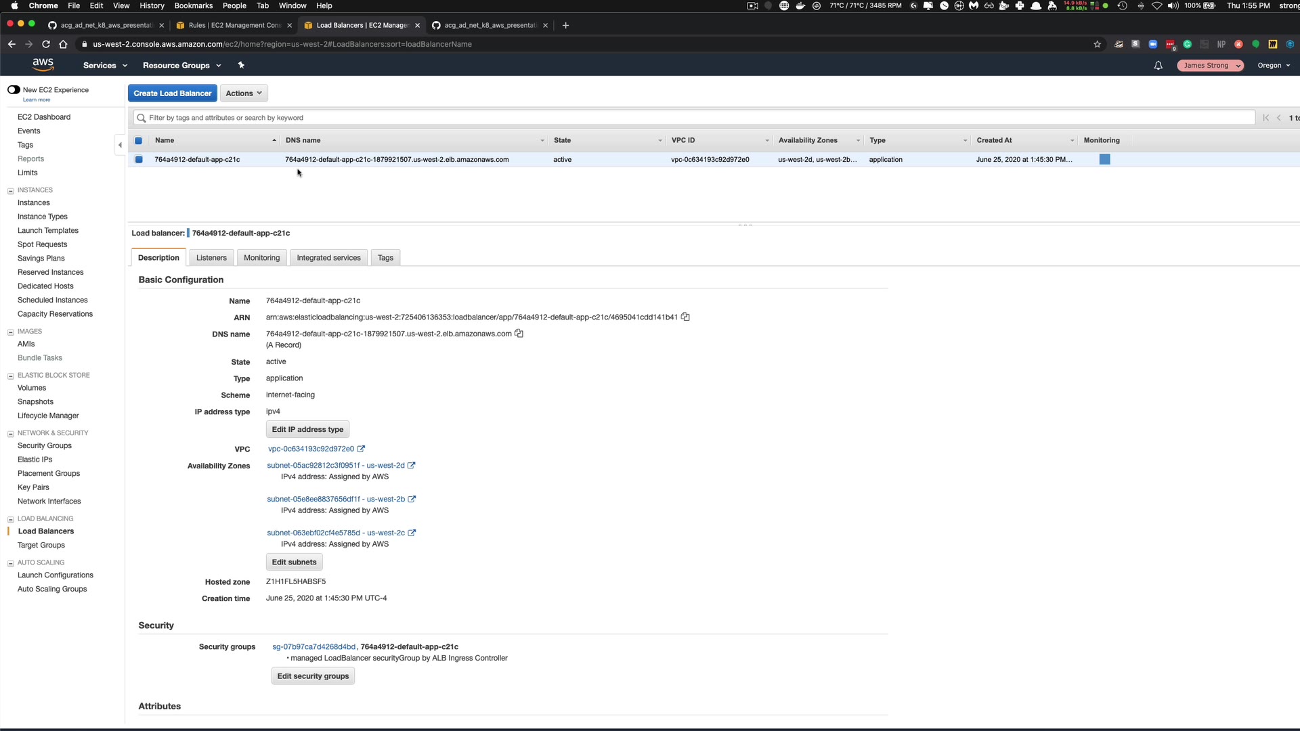Copy the ARN with the copy icon

click(685, 317)
